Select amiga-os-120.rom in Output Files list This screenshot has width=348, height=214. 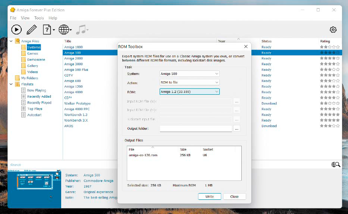tap(143, 155)
